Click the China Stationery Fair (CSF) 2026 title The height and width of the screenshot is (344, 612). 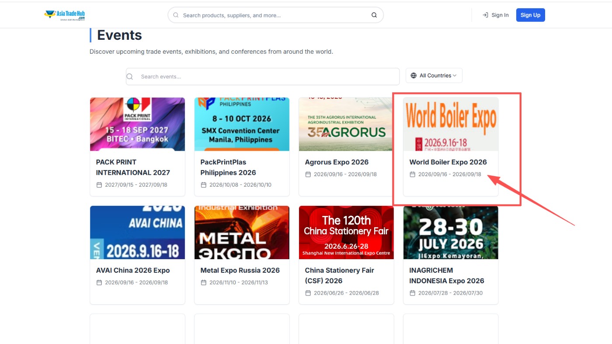tap(340, 276)
